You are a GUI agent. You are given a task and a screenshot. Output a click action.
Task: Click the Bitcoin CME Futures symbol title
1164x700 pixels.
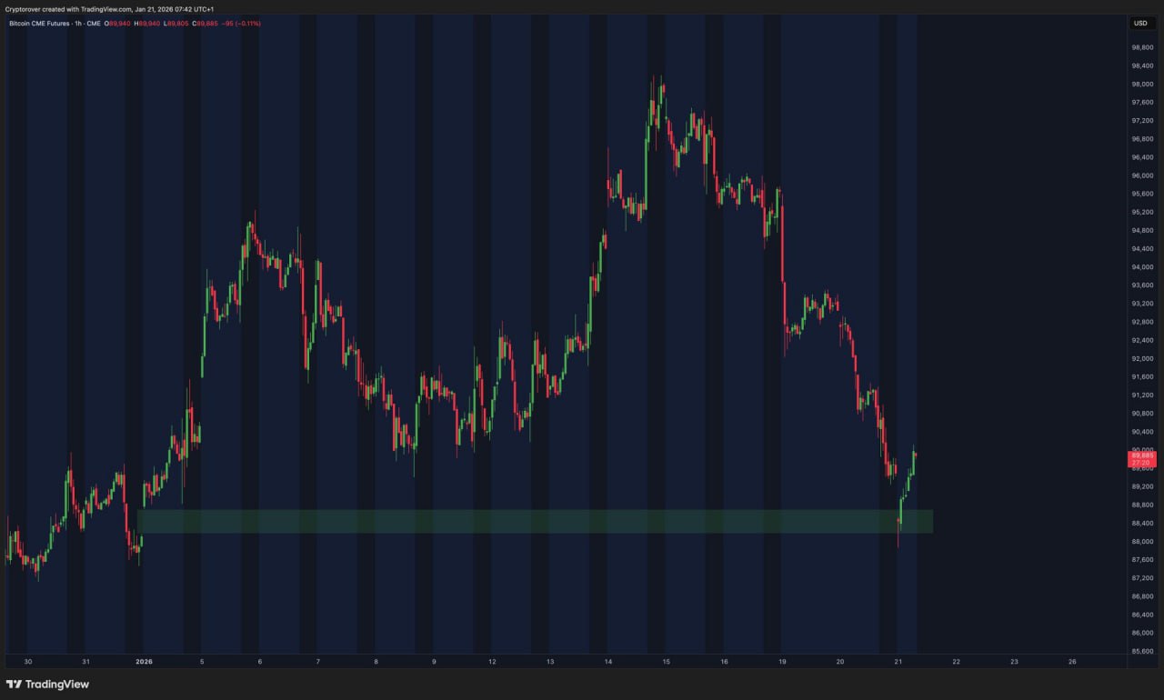pyautogui.click(x=41, y=24)
